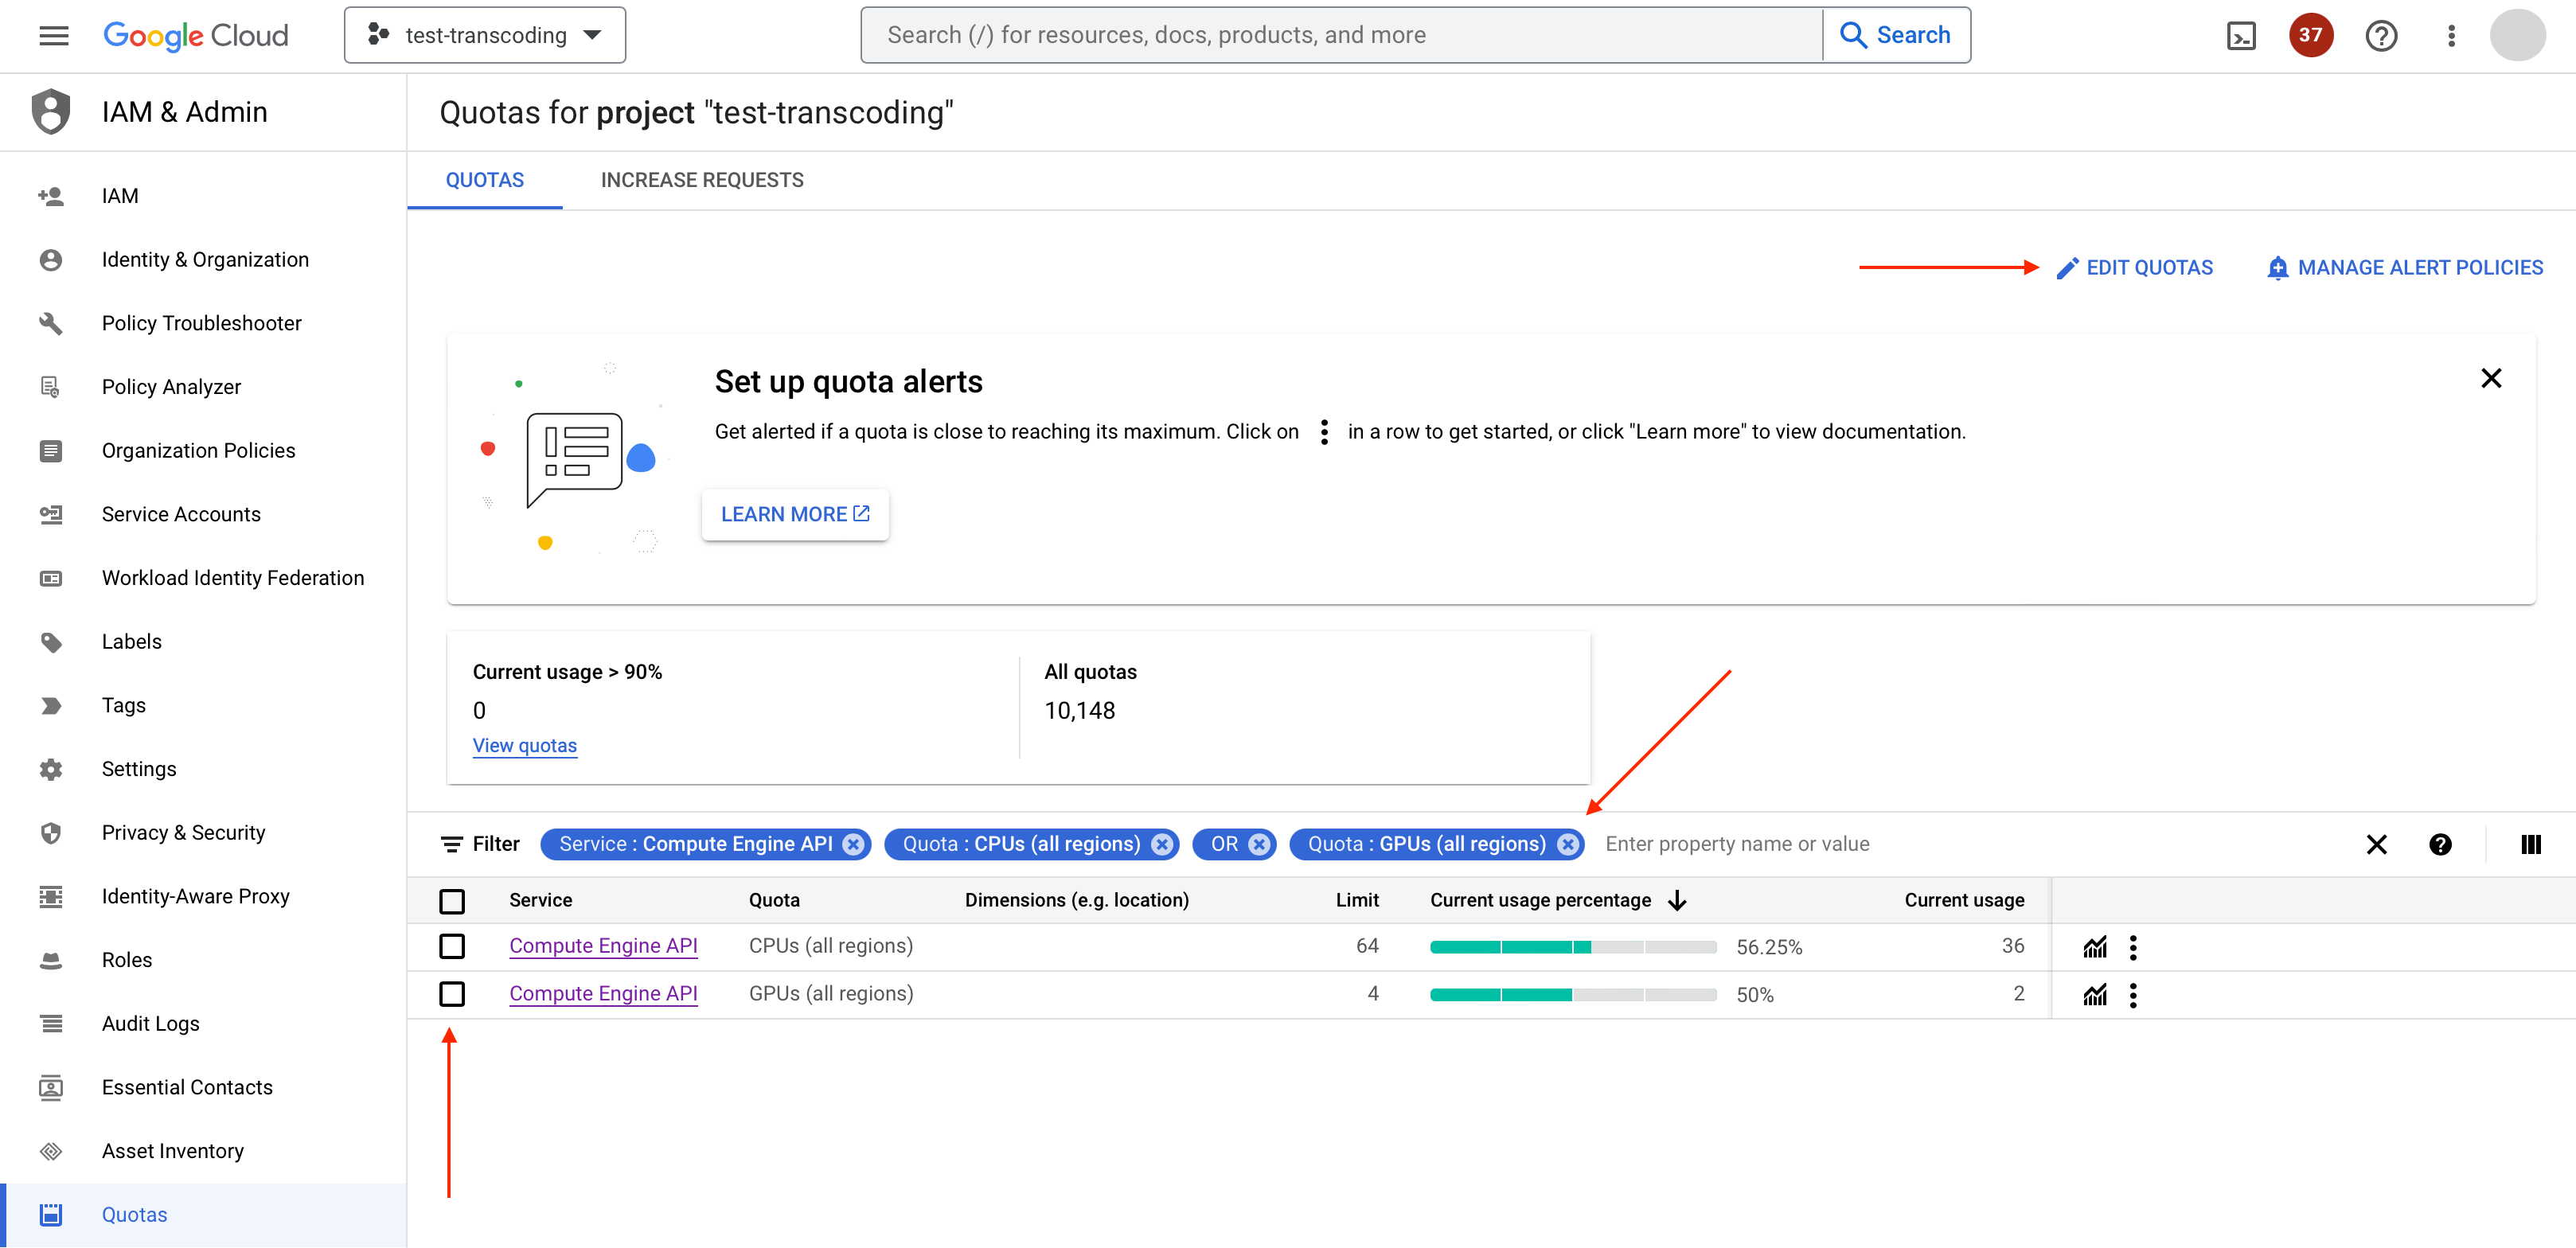2576x1248 pixels.
Task: Switch to the Increase Requests tab
Action: click(x=702, y=180)
